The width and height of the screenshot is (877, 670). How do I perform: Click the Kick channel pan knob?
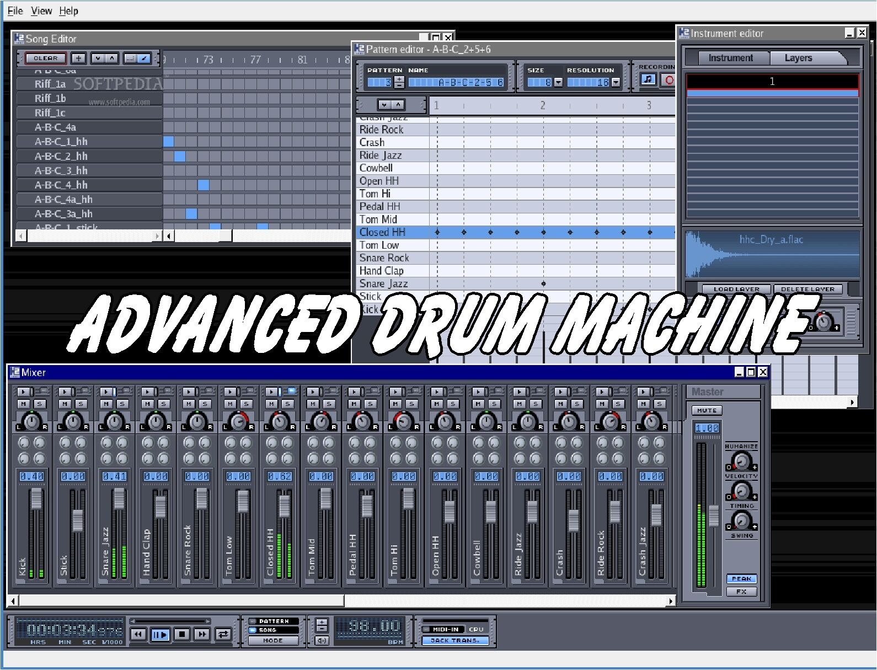tap(32, 422)
